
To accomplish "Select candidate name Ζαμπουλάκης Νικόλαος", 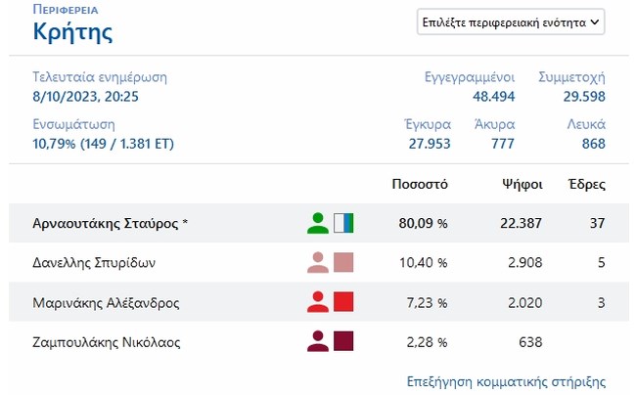I will 107,342.
